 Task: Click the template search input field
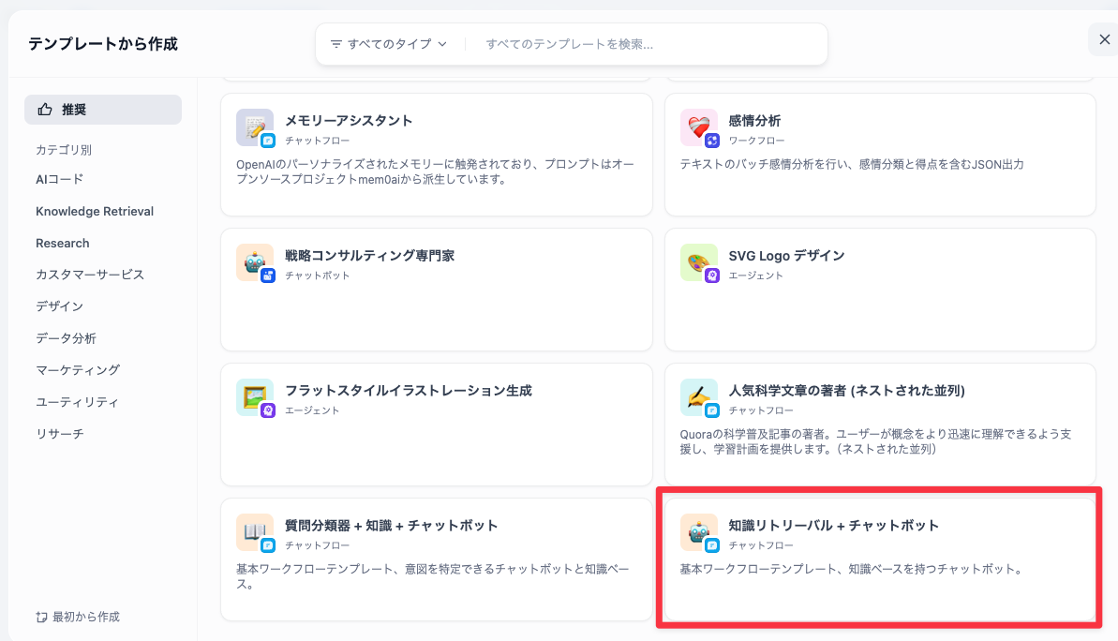click(647, 44)
